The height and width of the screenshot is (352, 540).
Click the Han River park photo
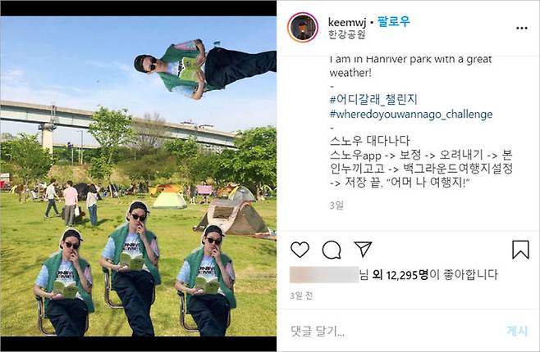138,176
